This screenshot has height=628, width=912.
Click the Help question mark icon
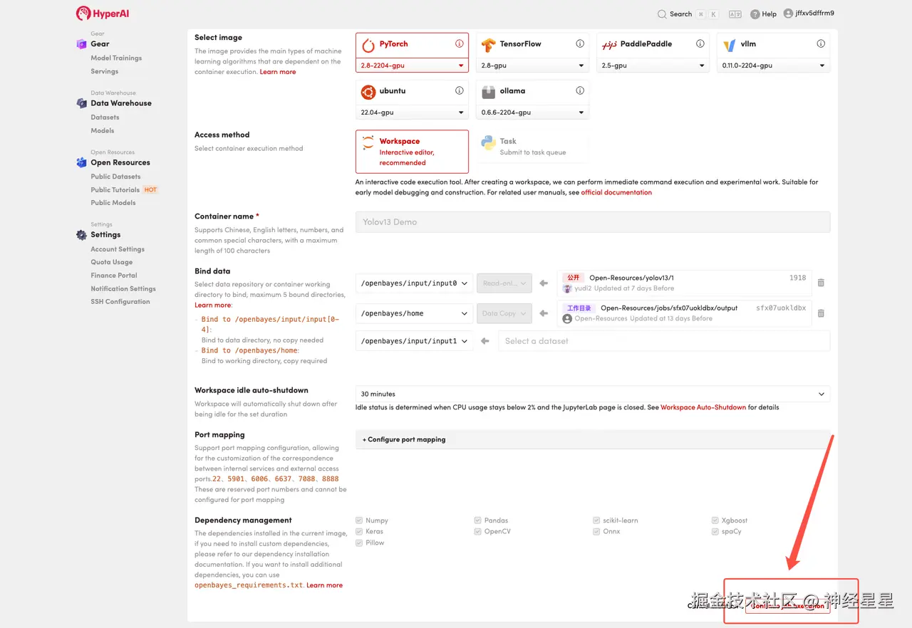[x=755, y=14]
